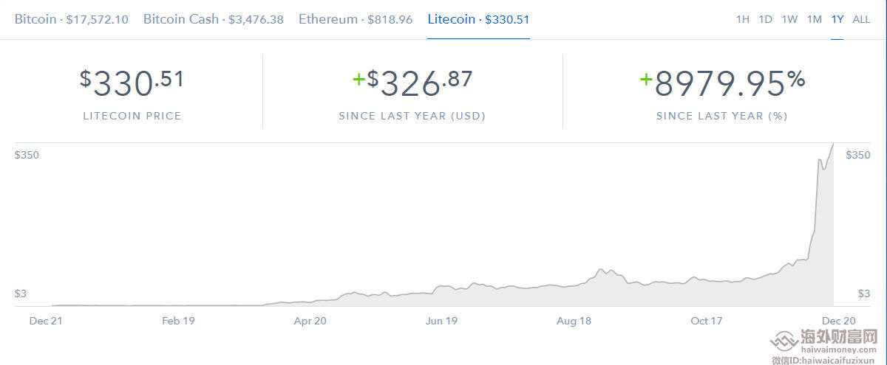Set chart range to 1H
887x365 pixels.
tap(743, 19)
